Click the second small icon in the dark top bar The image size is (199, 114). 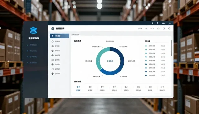(x=158, y=23)
